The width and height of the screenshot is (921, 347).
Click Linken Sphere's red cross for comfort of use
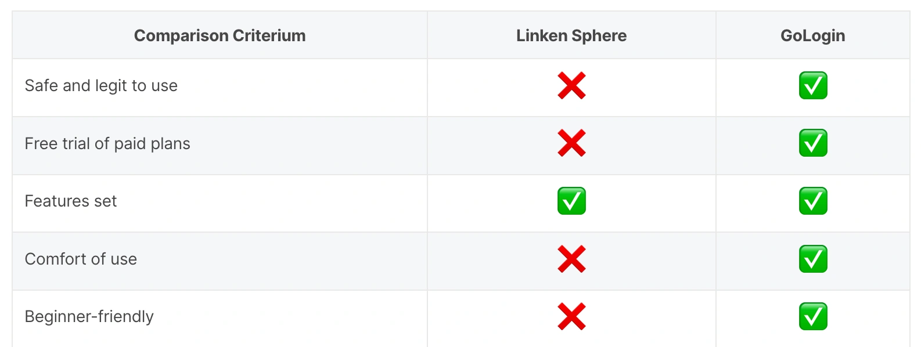coord(571,259)
